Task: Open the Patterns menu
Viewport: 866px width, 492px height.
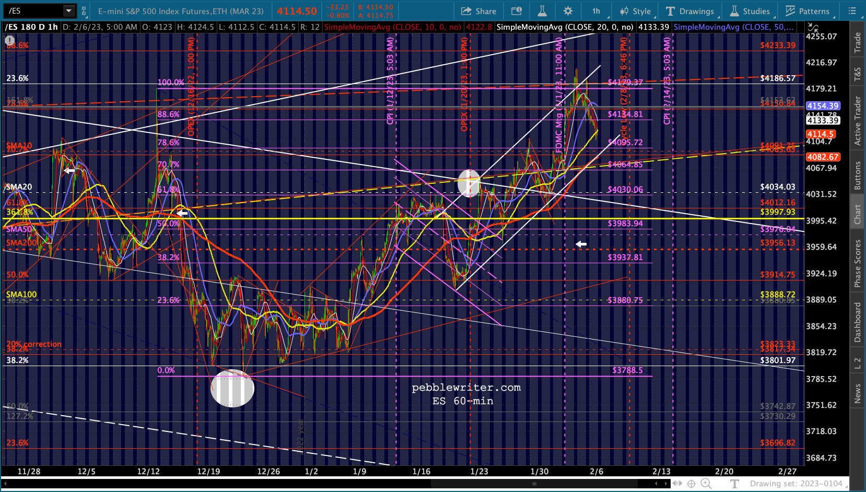Action: (x=807, y=11)
